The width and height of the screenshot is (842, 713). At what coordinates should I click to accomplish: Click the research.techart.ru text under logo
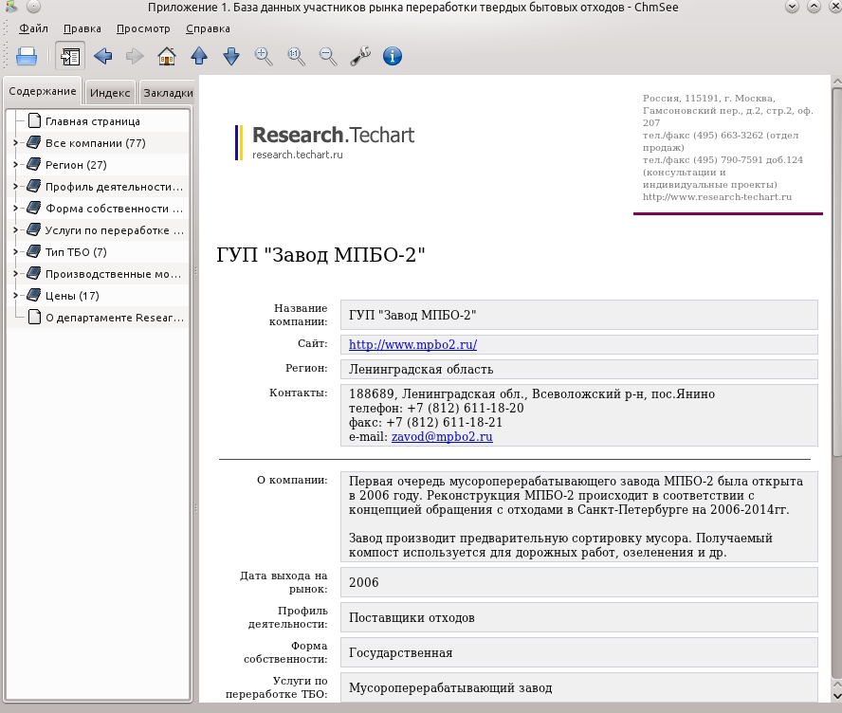click(298, 155)
